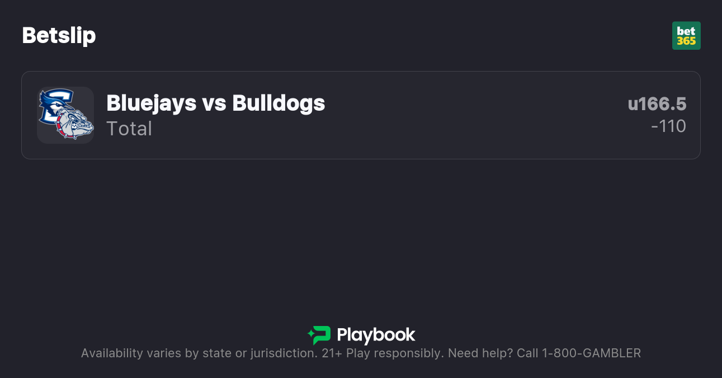Click the Playbook wordmark text
Screen dimensions: 722x378
tap(376, 335)
